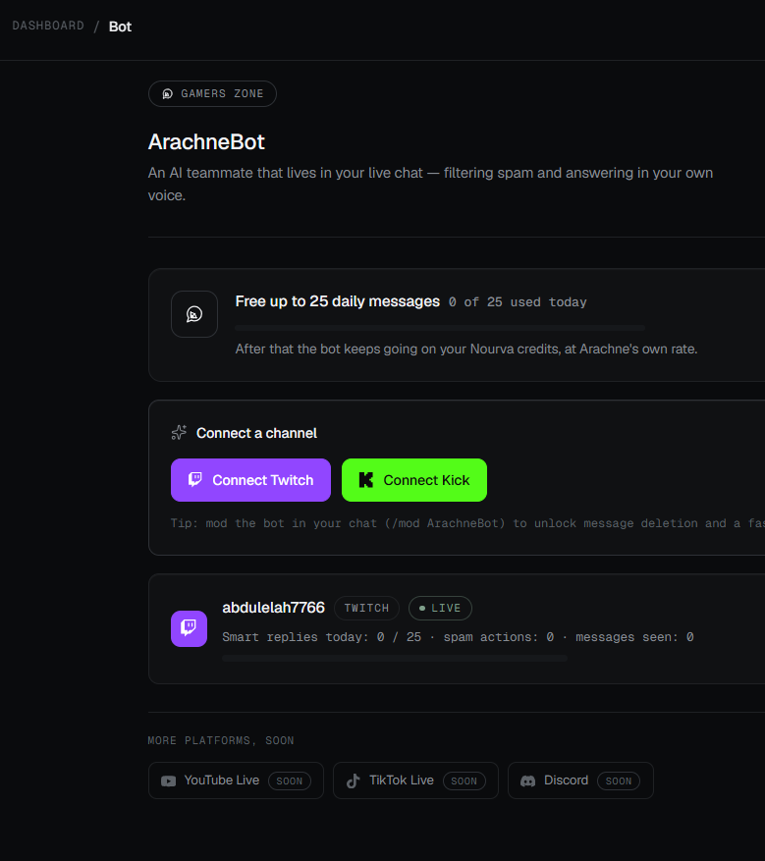765x861 pixels.
Task: Click the GAMERS ZONE pill badge
Action: tap(212, 94)
